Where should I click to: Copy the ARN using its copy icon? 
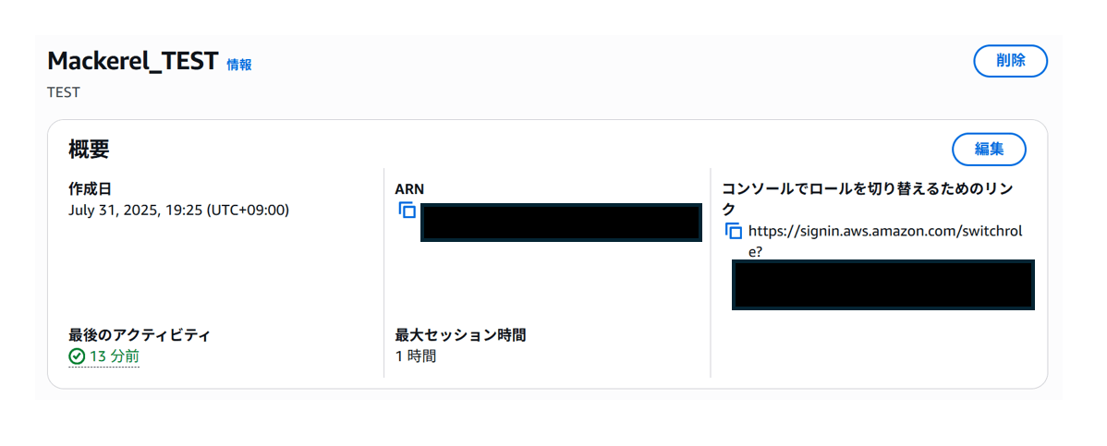[x=407, y=210]
